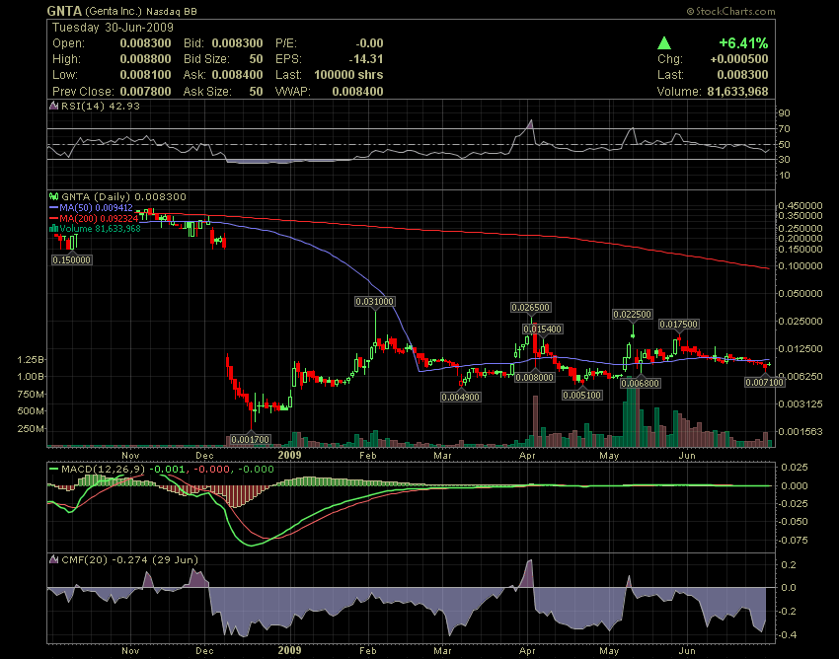The width and height of the screenshot is (839, 659).
Task: Click the green MACD legend line
Action: 53,470
